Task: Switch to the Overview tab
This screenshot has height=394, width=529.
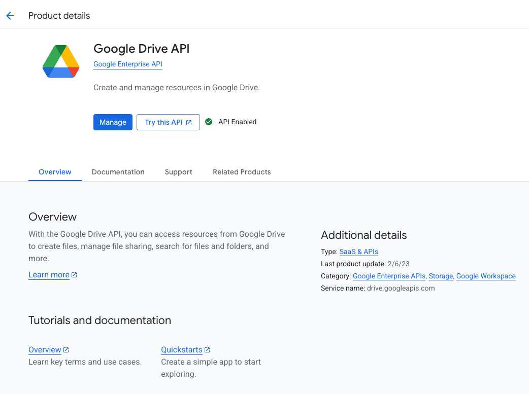Action: point(55,172)
